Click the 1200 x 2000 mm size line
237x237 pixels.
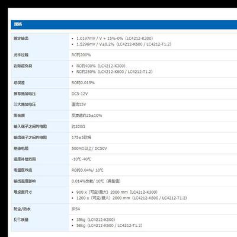tap(132, 198)
